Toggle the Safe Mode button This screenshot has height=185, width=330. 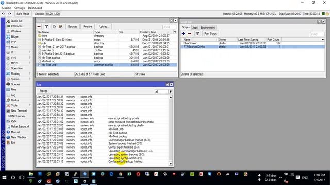point(23,14)
